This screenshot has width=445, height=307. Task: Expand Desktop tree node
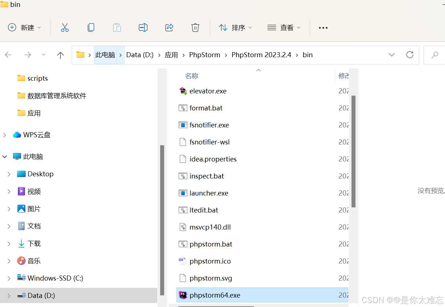pyautogui.click(x=9, y=174)
